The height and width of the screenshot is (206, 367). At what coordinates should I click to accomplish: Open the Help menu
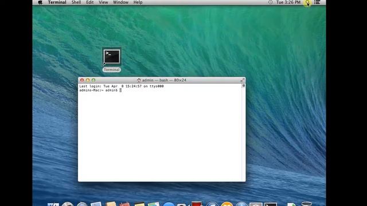(x=138, y=2)
